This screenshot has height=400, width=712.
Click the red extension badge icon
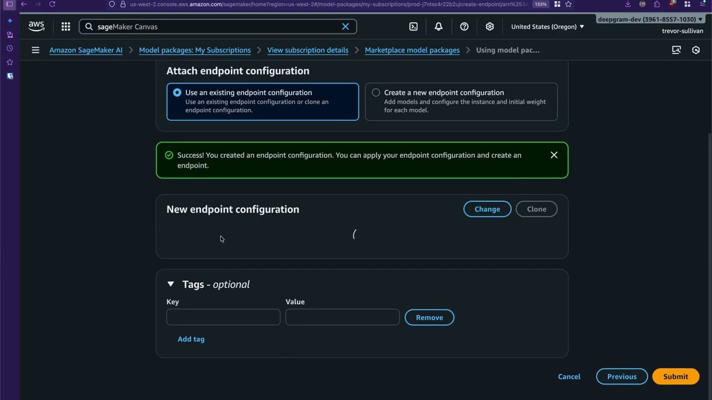tap(672, 4)
